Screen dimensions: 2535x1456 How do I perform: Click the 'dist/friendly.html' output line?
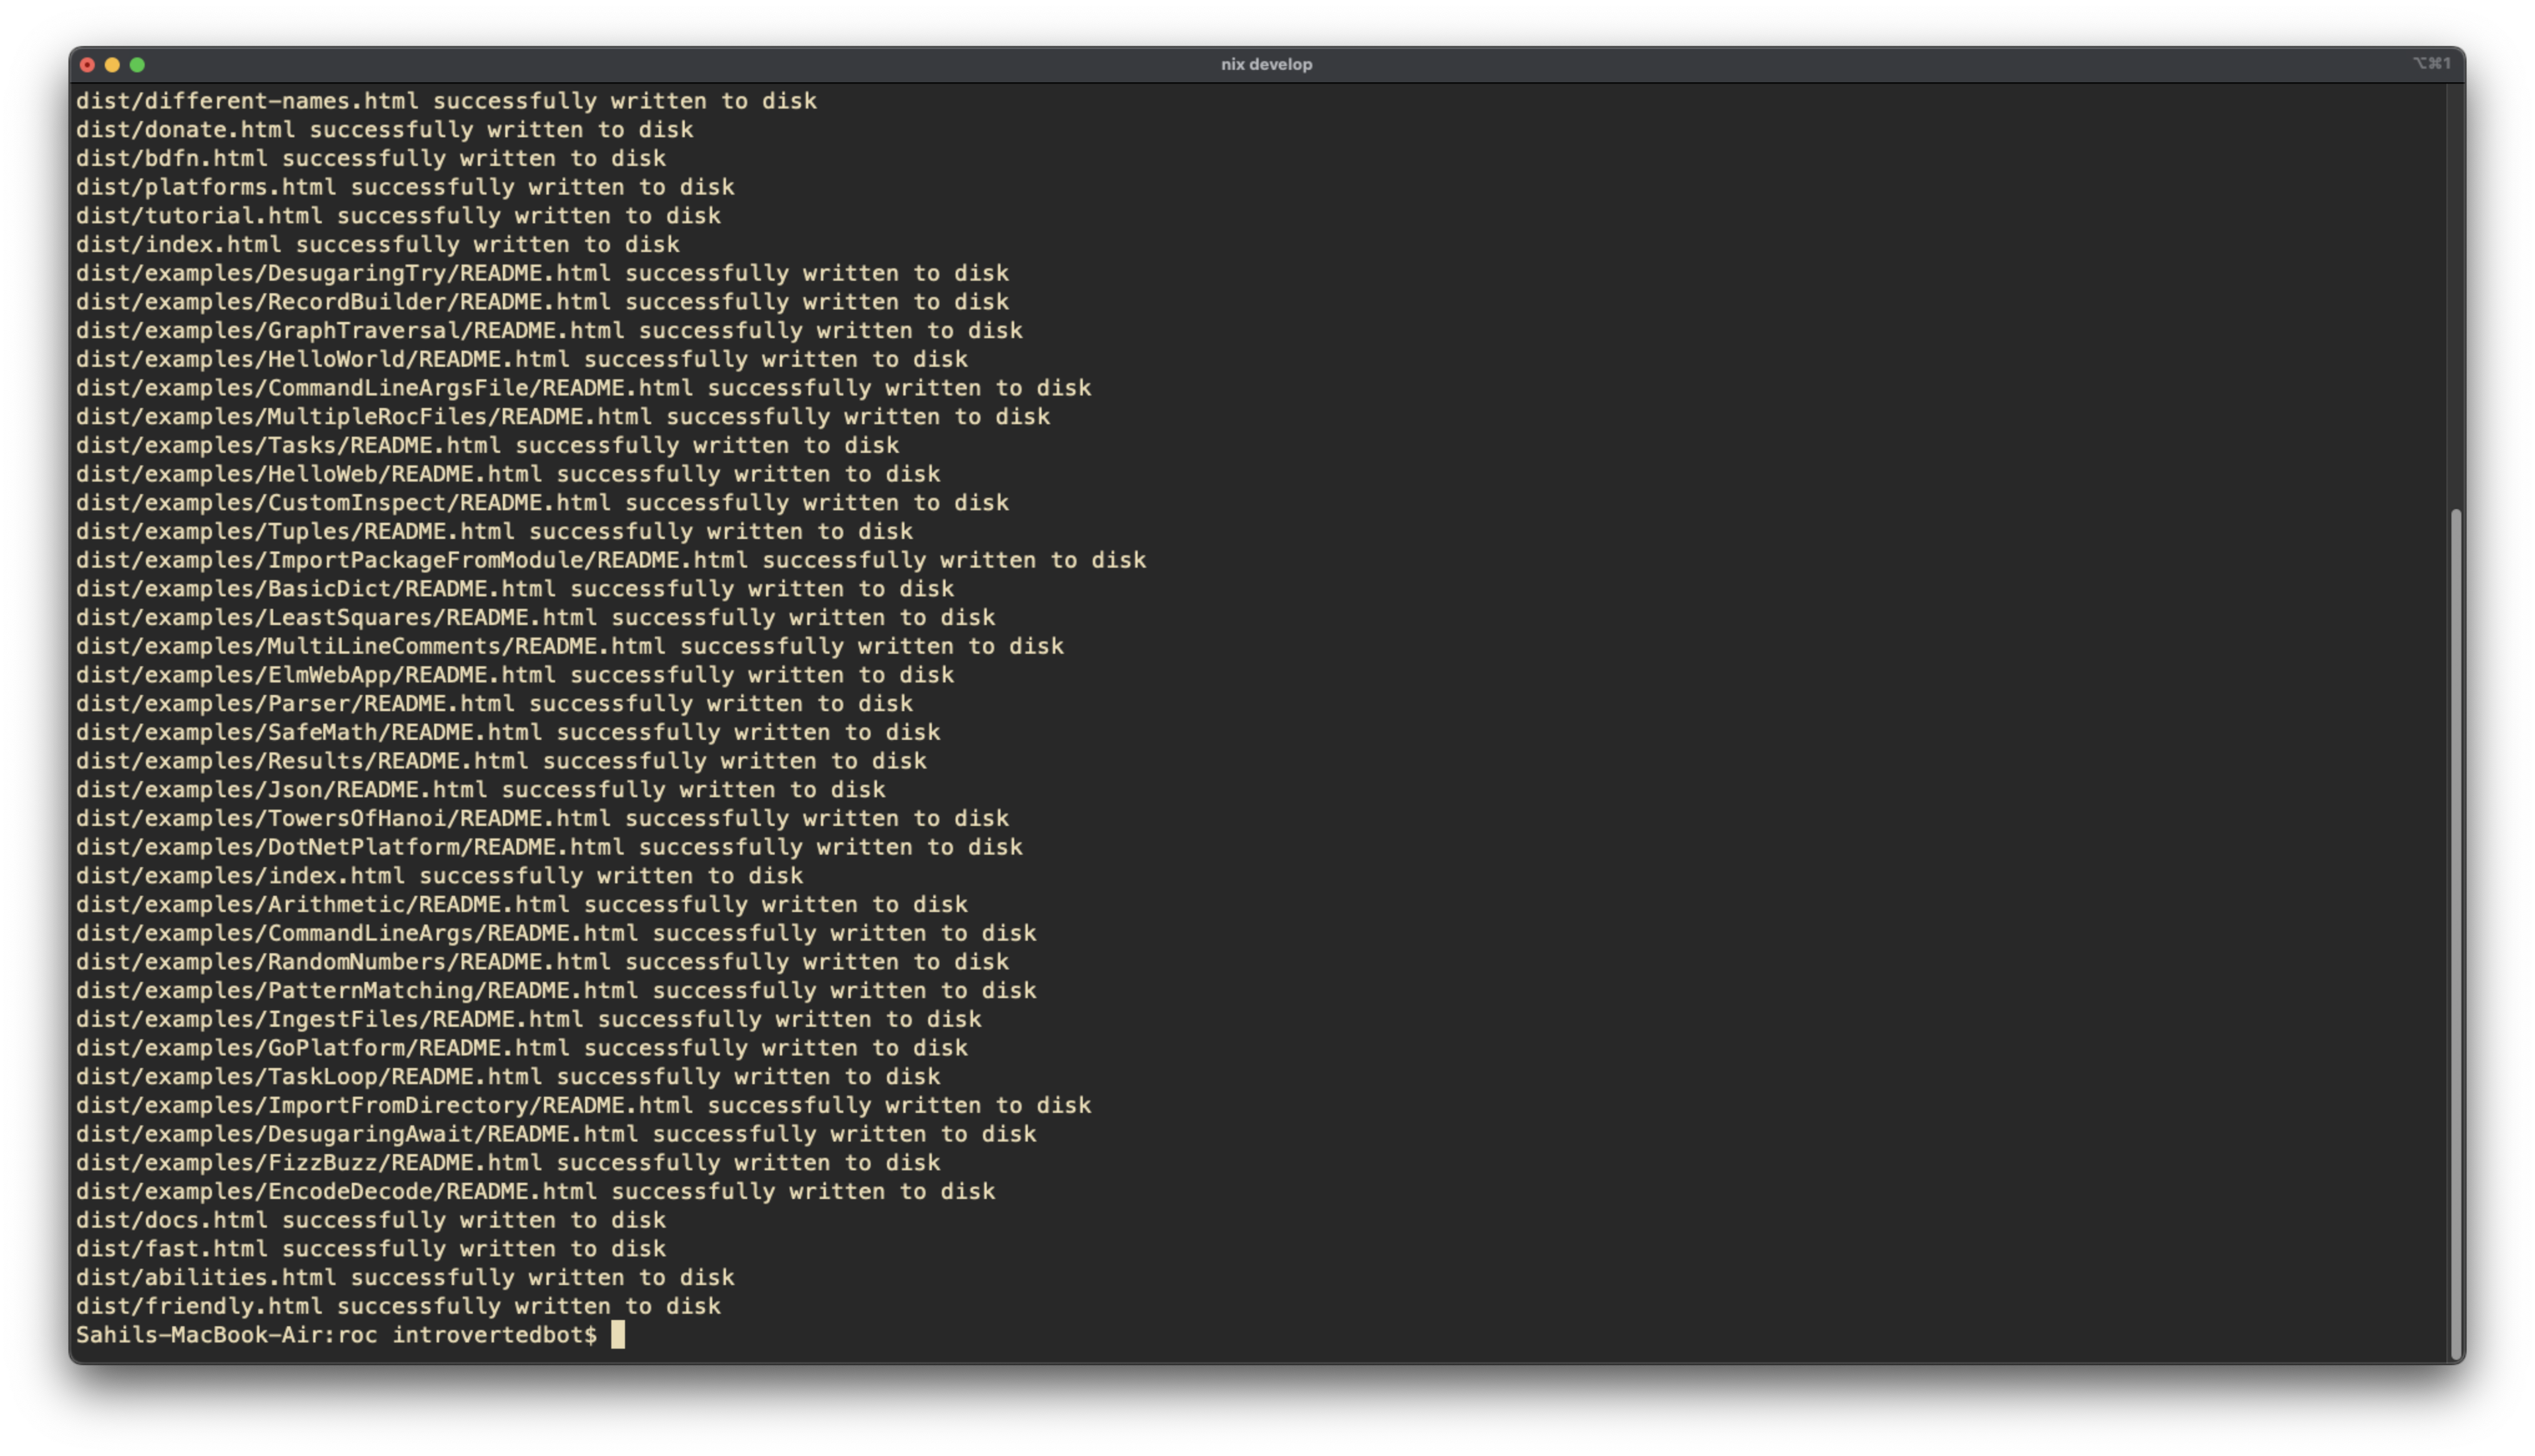[399, 1306]
